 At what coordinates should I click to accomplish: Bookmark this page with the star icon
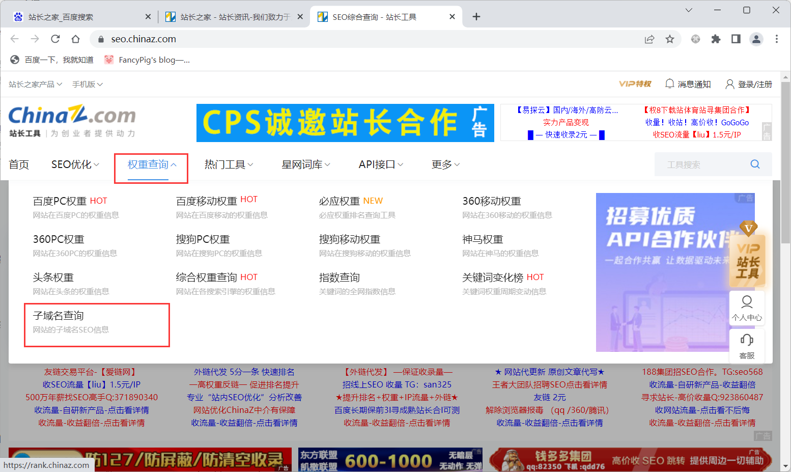[x=670, y=39]
